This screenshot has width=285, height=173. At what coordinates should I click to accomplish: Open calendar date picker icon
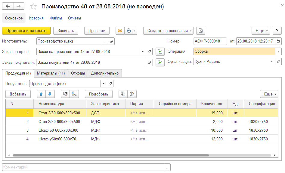278,41
